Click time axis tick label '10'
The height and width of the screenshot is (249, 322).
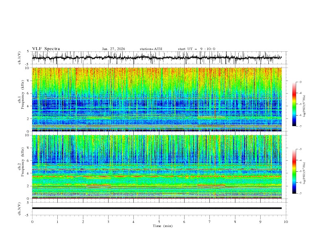point(286,222)
